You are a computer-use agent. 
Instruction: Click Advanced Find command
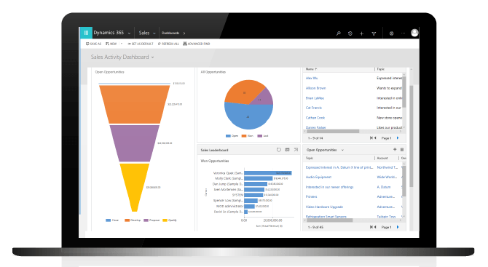[197, 44]
